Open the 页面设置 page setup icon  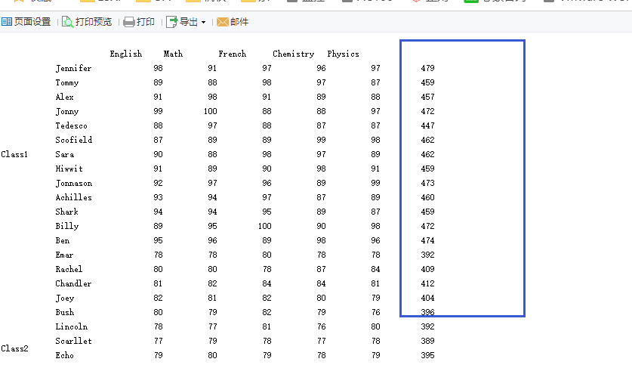[7, 22]
